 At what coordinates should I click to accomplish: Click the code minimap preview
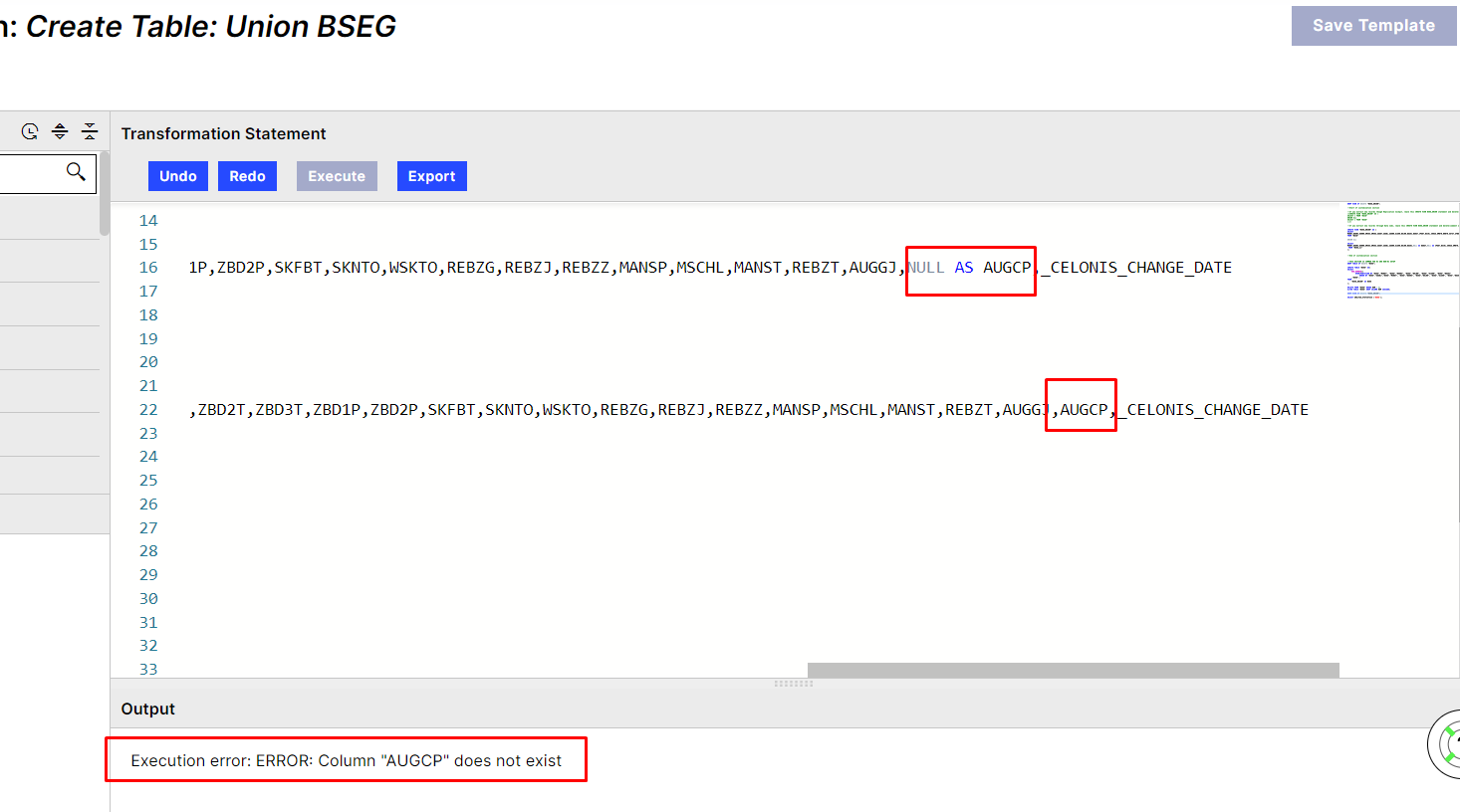1402,251
